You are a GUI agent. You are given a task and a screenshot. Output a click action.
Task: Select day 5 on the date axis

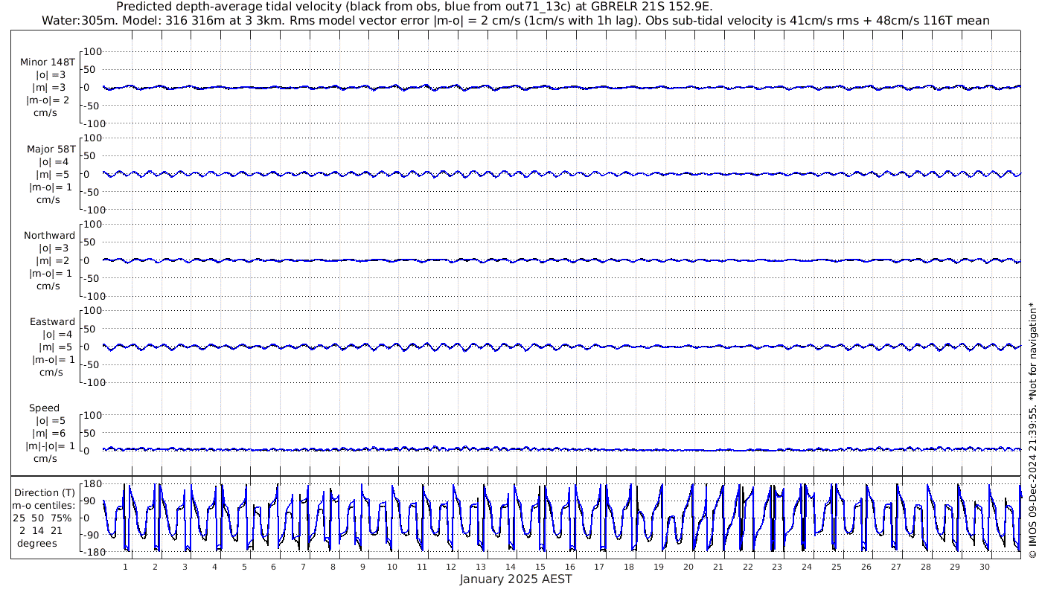[x=244, y=567]
